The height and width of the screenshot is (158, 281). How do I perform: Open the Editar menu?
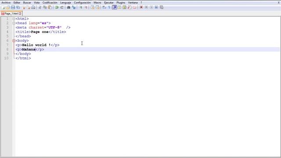point(17,3)
